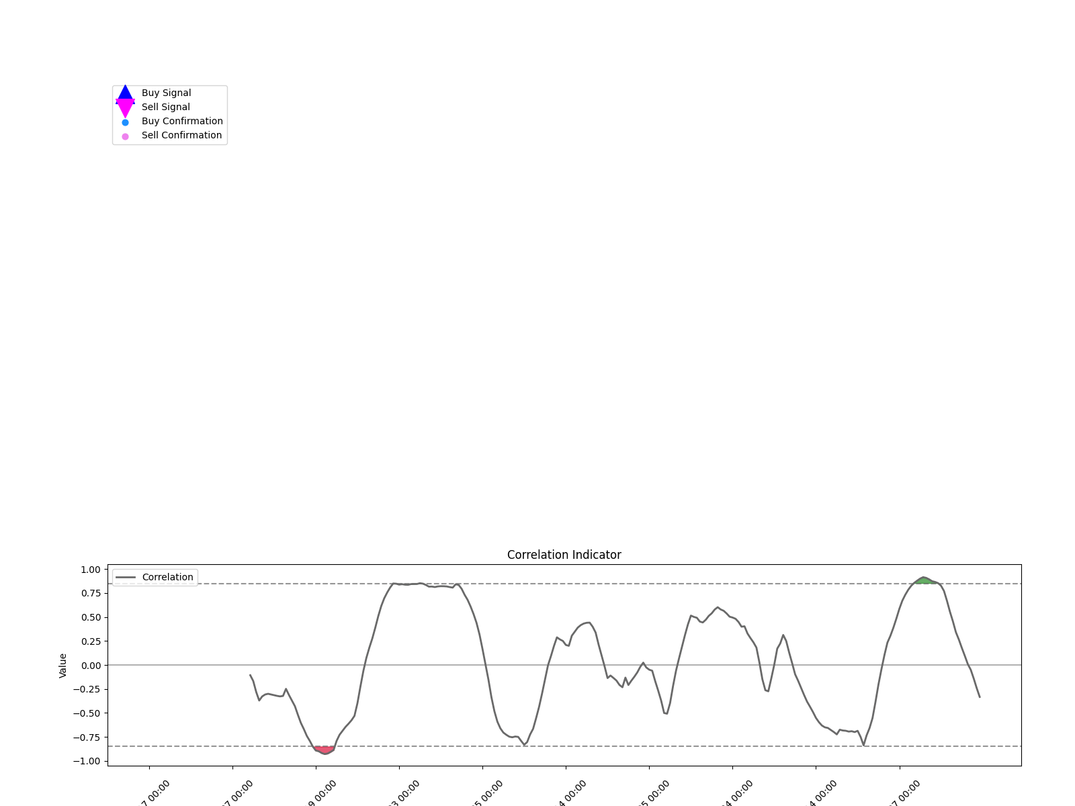Screen dimensions: 1075x806
Task: Select the 'Buy Confirmation' legend label
Action: [x=182, y=122]
